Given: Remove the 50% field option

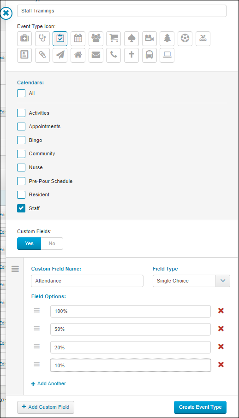Looking at the screenshot, I should coord(221,329).
